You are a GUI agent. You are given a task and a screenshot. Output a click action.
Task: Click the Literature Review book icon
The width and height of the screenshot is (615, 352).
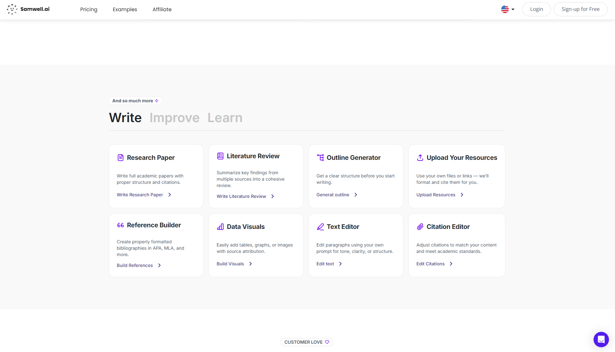220,156
